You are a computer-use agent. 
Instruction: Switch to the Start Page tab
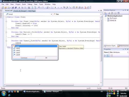click(32, 11)
